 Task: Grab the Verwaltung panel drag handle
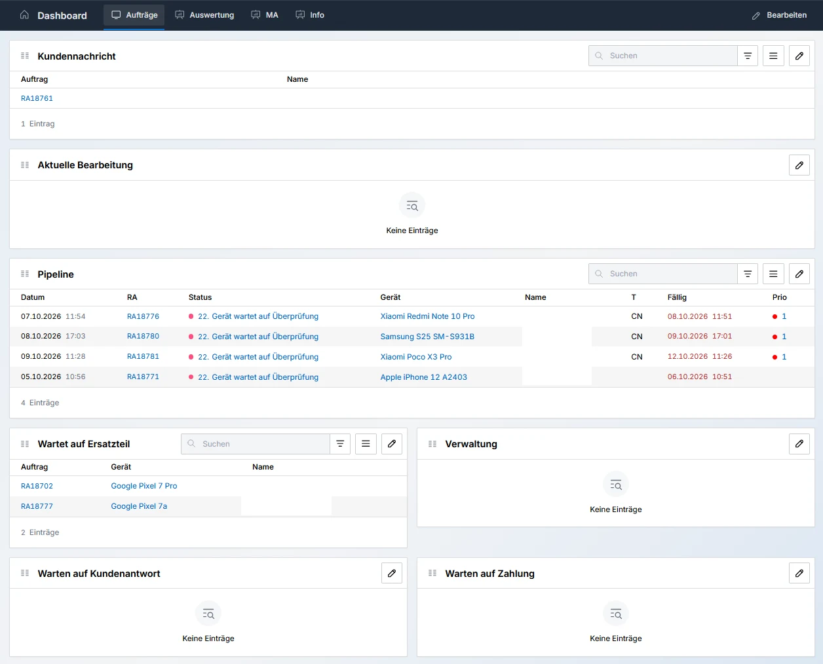[x=432, y=444]
